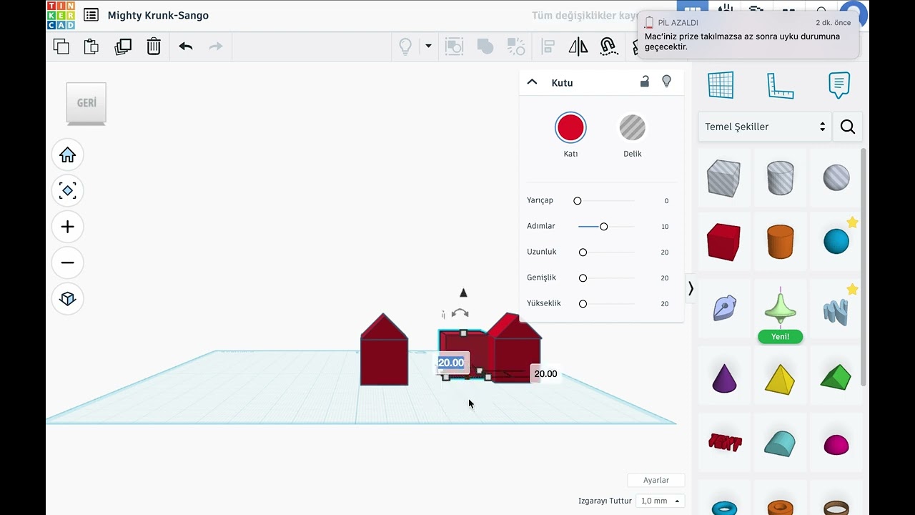Viewport: 915px width, 515px height.
Task: Click the Copy icon in the toolbar
Action: click(x=61, y=46)
